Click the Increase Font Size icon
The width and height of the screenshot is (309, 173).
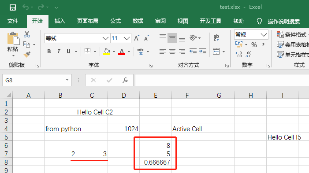point(137,38)
